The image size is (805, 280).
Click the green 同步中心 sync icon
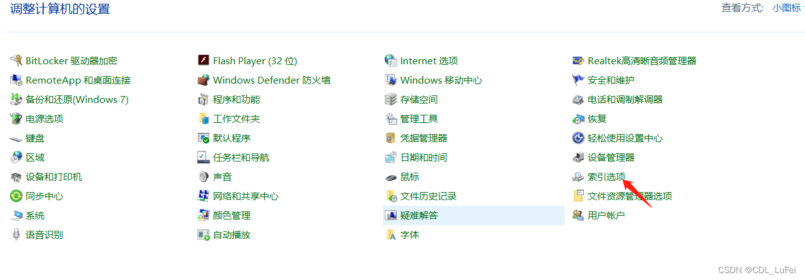pyautogui.click(x=16, y=196)
